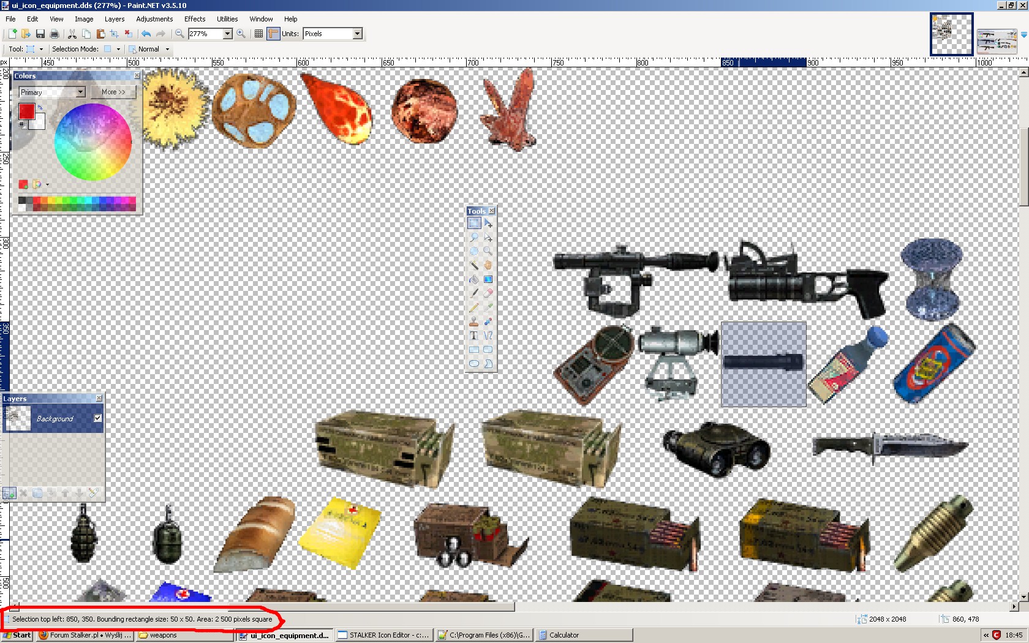Image resolution: width=1029 pixels, height=643 pixels.
Task: Expand the palette options arrow in Colors
Action: coord(47,184)
